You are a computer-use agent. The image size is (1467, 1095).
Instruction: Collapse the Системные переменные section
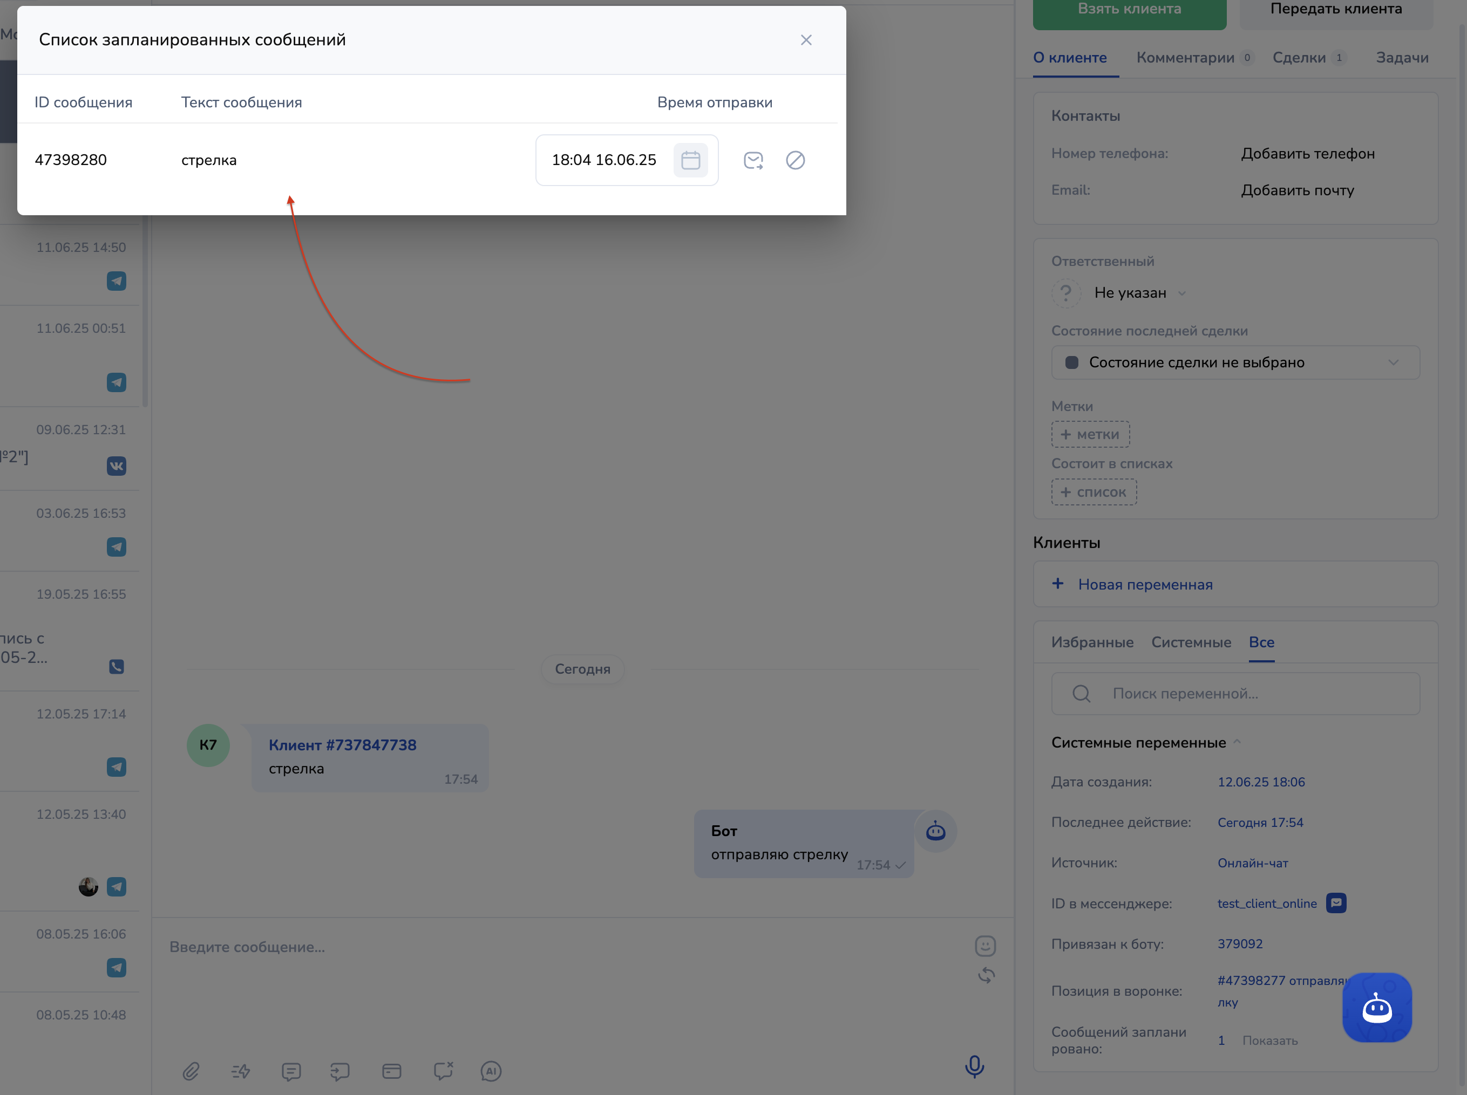[x=1237, y=742]
